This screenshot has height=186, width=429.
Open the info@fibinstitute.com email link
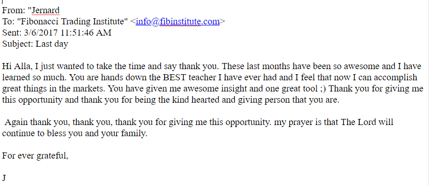178,21
